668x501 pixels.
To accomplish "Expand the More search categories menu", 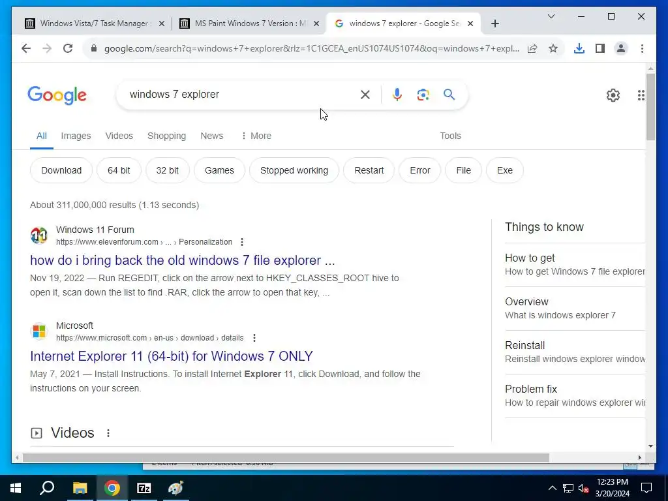I will [x=256, y=136].
